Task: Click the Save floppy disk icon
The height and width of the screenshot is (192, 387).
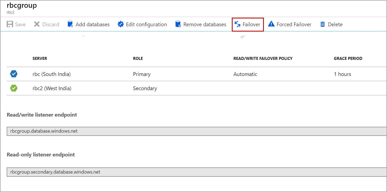Action: [10, 24]
